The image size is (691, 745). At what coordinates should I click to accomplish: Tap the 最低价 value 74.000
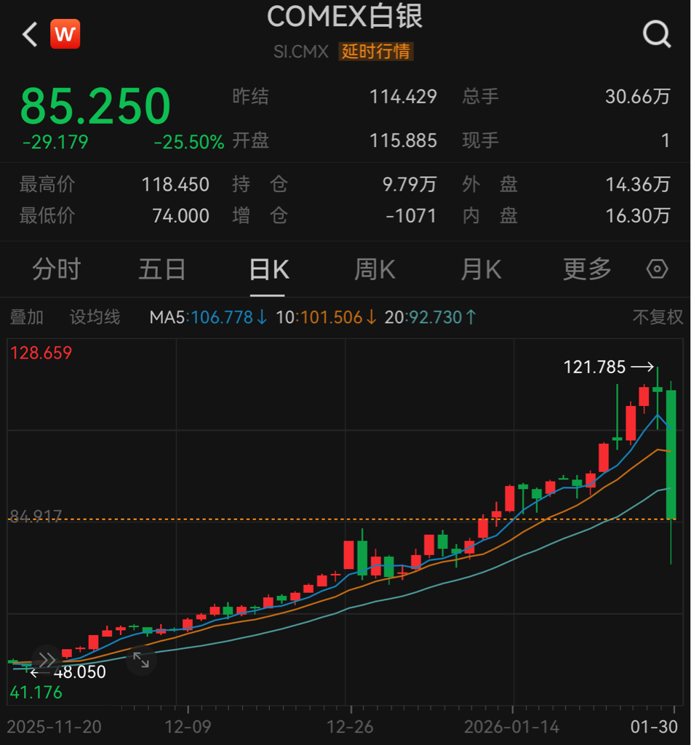click(180, 216)
